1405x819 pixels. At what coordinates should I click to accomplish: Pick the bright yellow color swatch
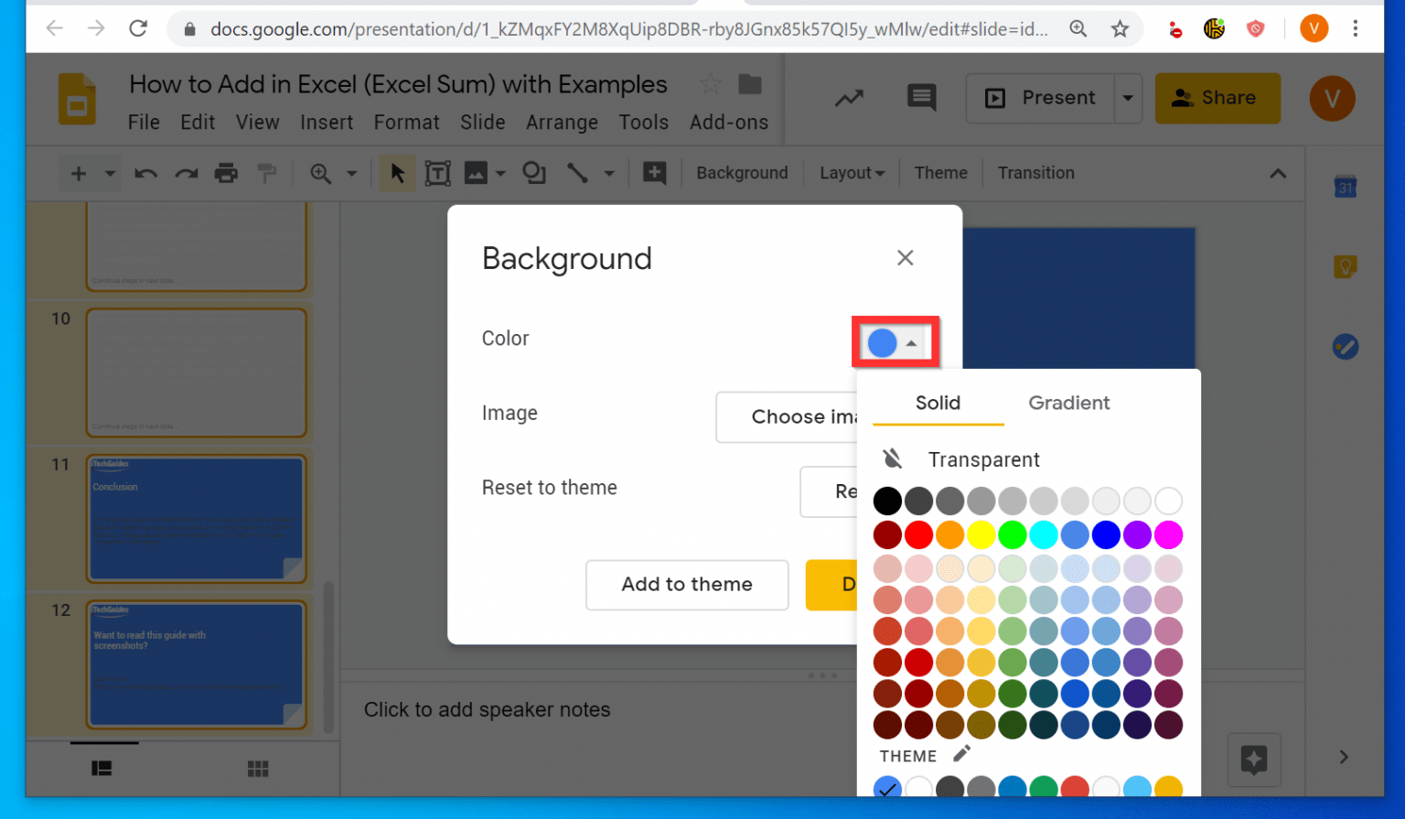point(981,534)
